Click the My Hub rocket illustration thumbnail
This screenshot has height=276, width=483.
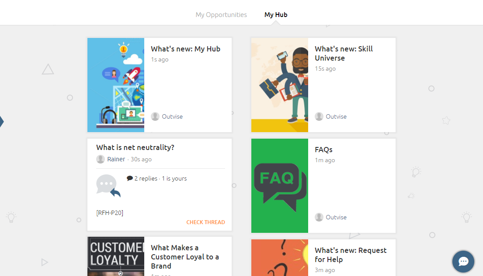116,85
